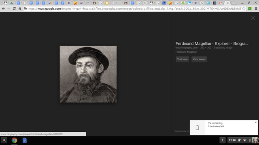259x145 pixels.
Task: Click the 12:48 clock in the tray
Action: (232, 141)
